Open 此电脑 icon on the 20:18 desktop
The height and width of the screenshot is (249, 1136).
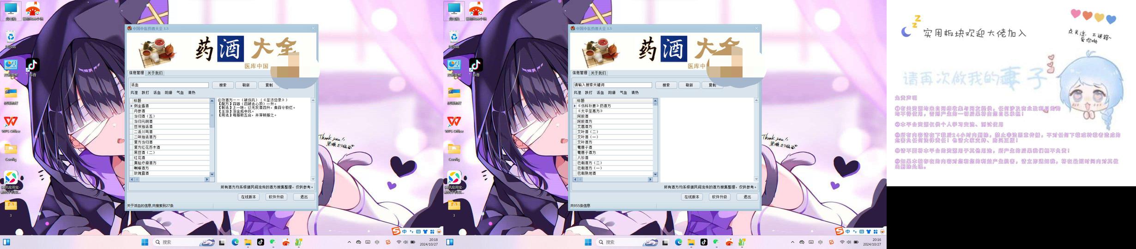tap(11, 11)
